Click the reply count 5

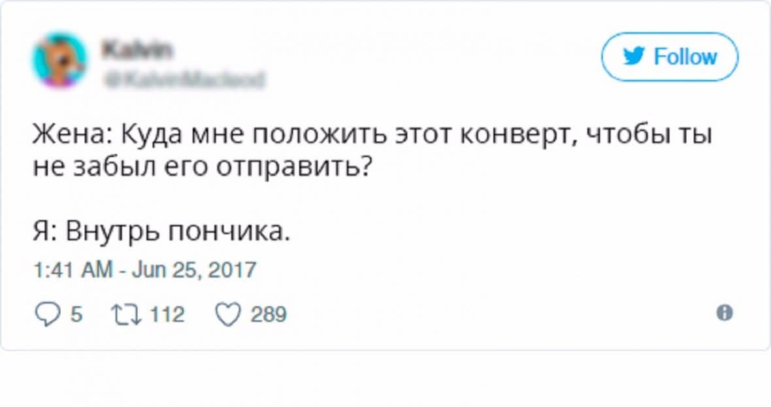[x=76, y=314]
